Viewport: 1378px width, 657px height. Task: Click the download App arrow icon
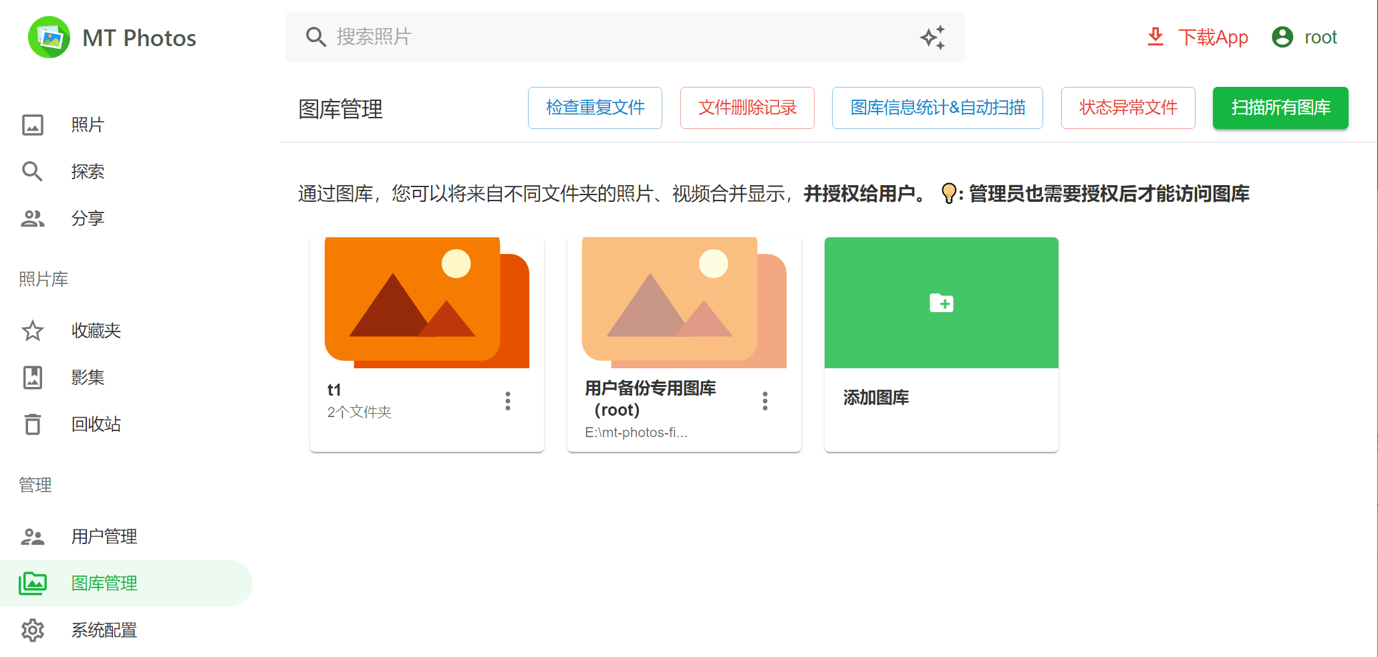click(x=1155, y=37)
